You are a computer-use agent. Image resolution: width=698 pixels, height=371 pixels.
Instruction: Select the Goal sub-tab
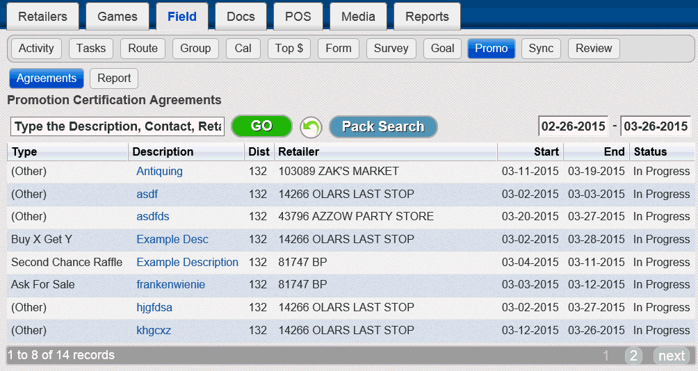coord(442,49)
